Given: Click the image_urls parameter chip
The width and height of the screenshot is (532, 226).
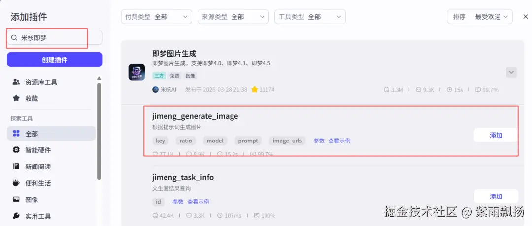Looking at the screenshot, I should [x=287, y=141].
